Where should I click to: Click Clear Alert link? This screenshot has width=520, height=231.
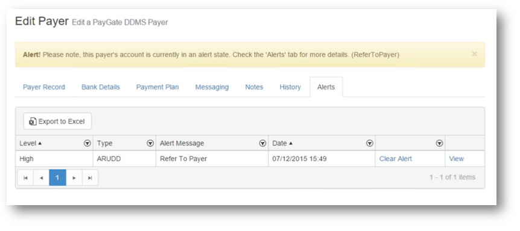click(x=396, y=159)
